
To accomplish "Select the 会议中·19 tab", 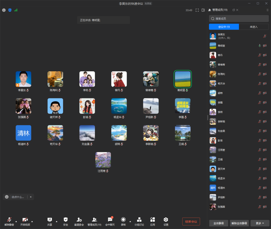I will pyautogui.click(x=224, y=27).
